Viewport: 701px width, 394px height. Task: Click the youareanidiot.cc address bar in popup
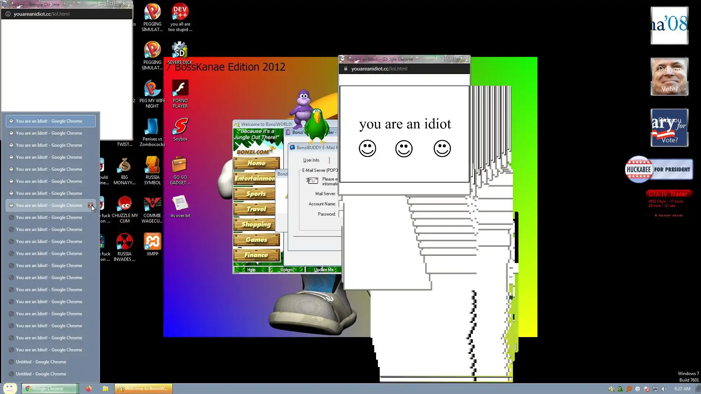point(379,69)
